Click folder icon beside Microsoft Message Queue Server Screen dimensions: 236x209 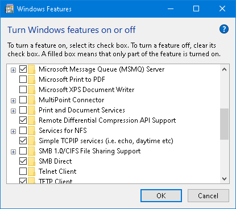click(31, 69)
